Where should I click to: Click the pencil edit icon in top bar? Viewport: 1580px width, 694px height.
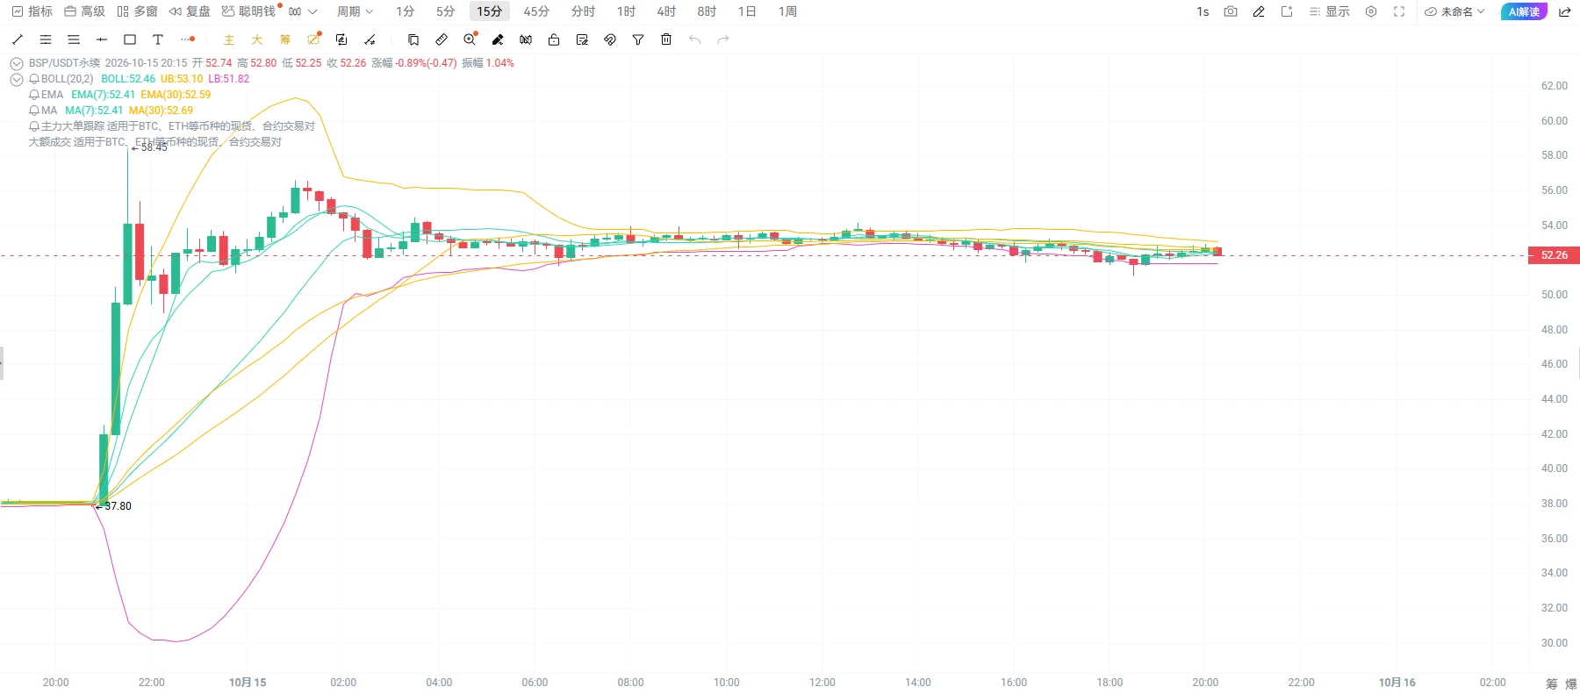[1259, 11]
